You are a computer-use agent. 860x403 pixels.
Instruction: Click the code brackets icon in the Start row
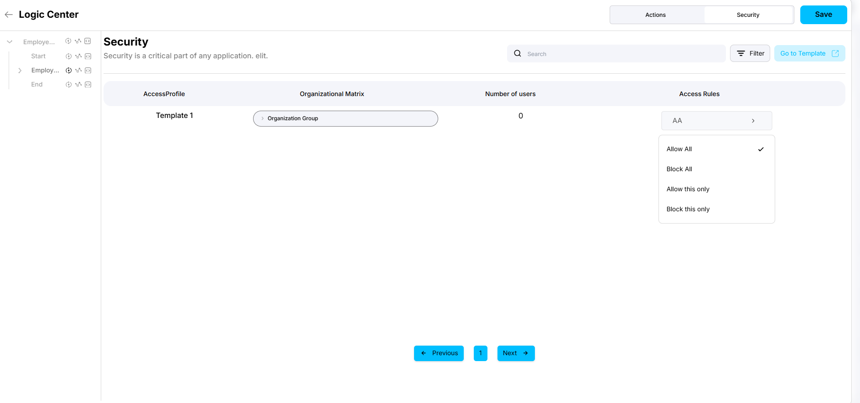pyautogui.click(x=88, y=56)
